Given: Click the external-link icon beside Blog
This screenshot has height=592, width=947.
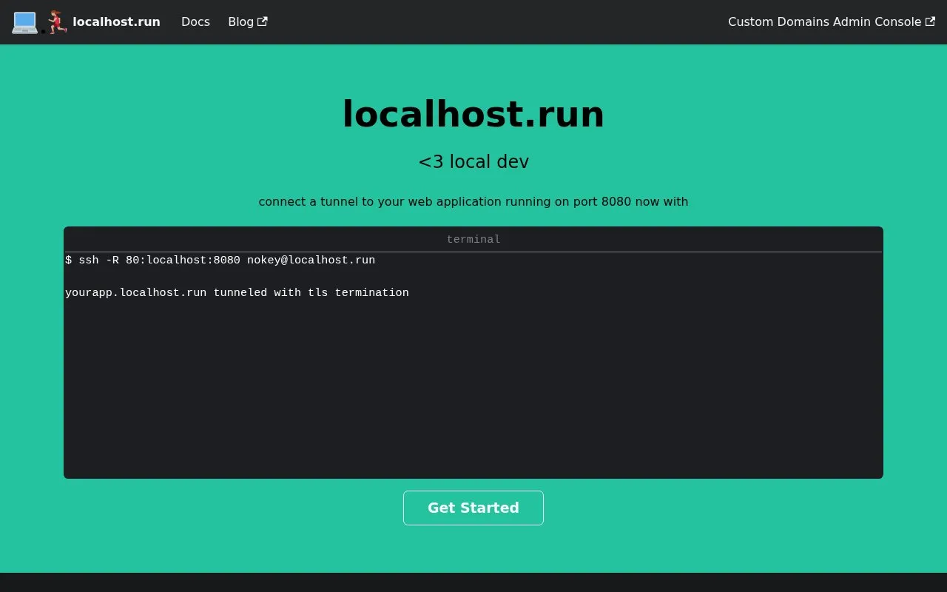Looking at the screenshot, I should coord(262,21).
